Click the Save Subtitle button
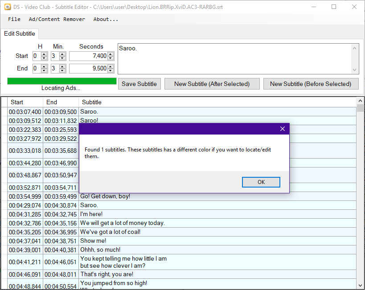365x290 pixels. 139,84
